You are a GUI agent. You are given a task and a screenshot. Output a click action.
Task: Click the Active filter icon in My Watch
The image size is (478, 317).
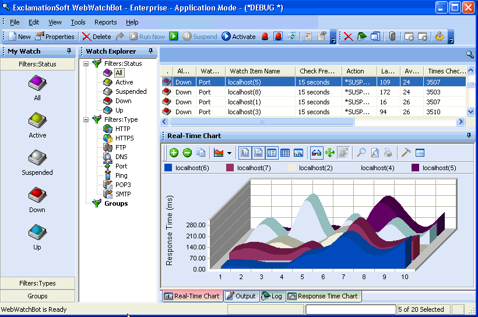pos(37,121)
